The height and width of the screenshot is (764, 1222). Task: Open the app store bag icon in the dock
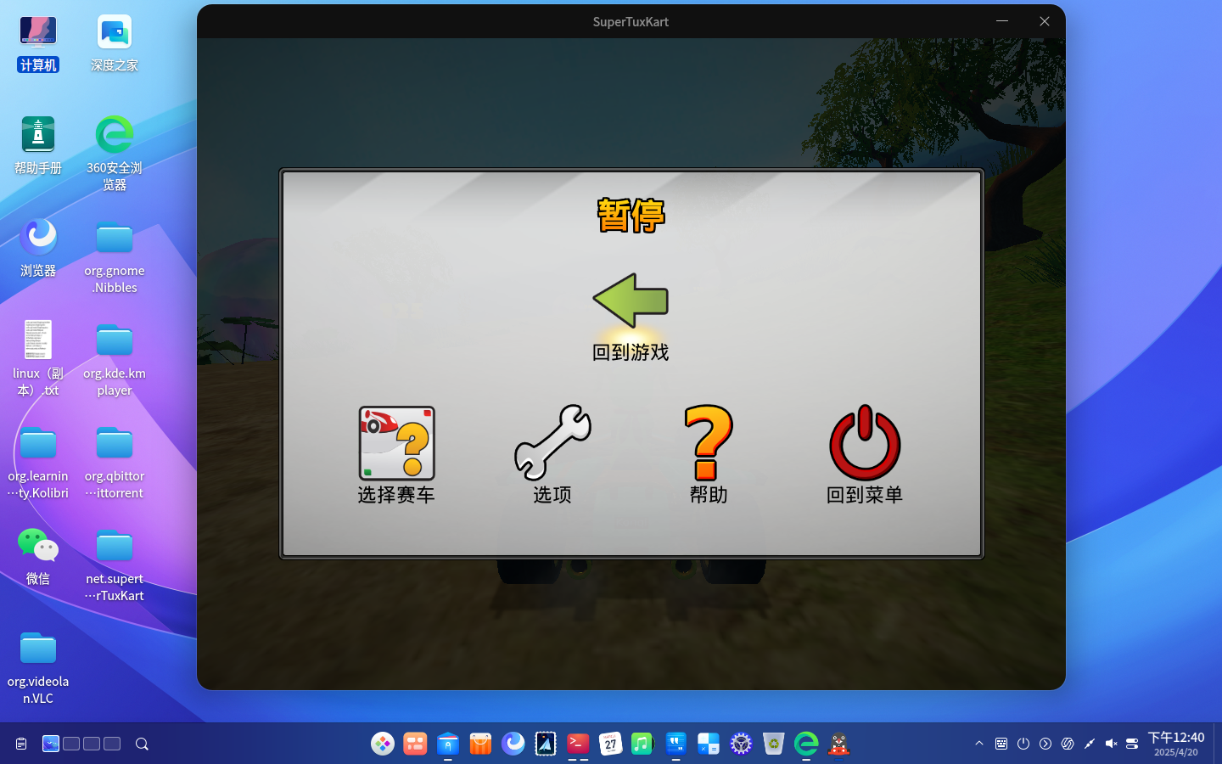coord(480,744)
